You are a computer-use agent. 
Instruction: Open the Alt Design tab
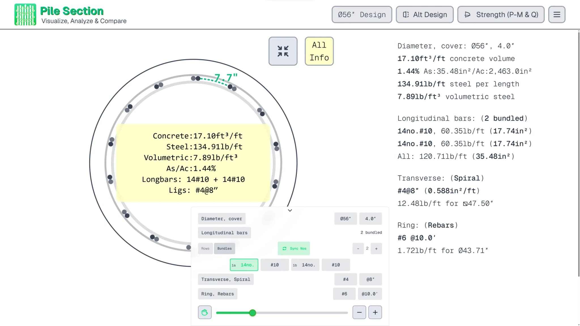click(425, 14)
